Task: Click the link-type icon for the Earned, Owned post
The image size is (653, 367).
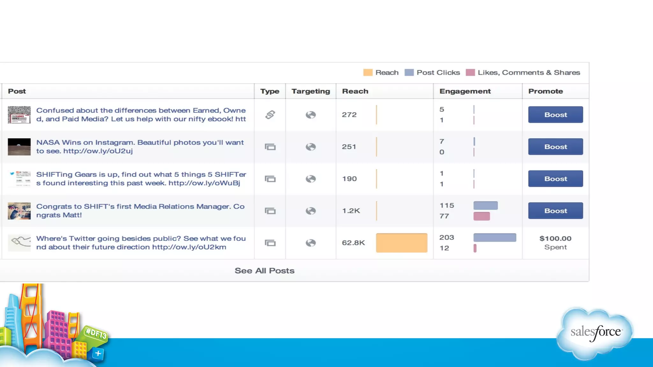Action: (x=270, y=115)
